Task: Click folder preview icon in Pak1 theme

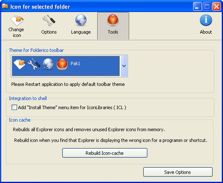Action: [x=19, y=64]
